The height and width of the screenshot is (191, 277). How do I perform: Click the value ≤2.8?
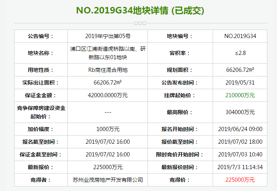click(x=240, y=53)
